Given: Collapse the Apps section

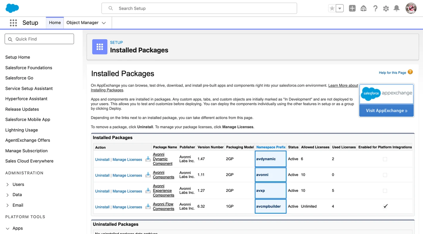Looking at the screenshot, I should click(x=8, y=228).
